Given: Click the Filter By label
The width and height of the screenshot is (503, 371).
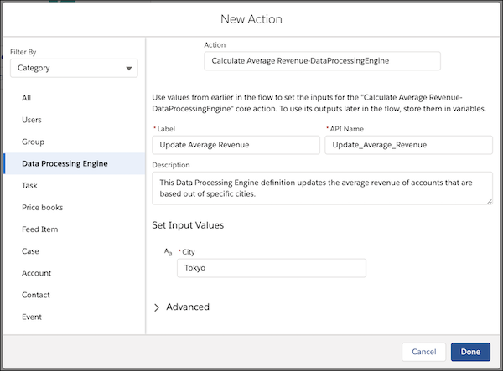Looking at the screenshot, I should (x=23, y=52).
